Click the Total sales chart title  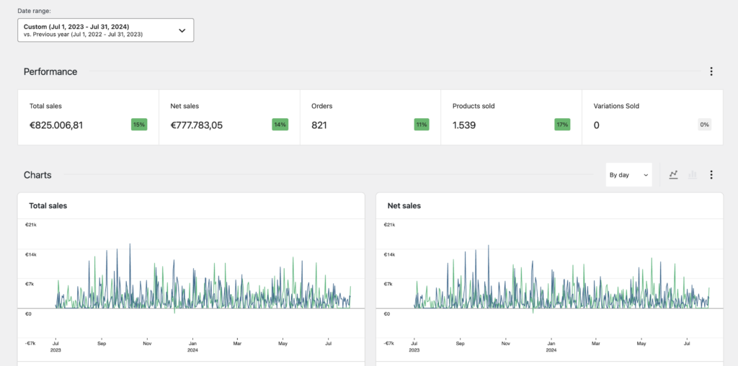48,205
